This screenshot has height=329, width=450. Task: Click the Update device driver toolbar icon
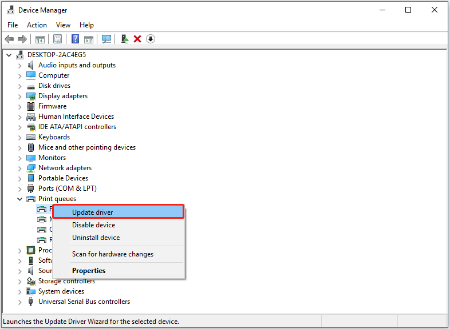125,39
